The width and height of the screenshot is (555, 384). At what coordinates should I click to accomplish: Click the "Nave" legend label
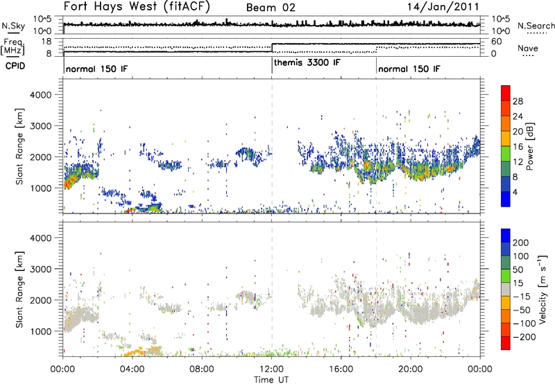[x=528, y=48]
